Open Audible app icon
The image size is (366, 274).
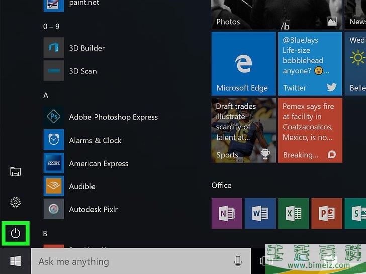click(x=54, y=186)
